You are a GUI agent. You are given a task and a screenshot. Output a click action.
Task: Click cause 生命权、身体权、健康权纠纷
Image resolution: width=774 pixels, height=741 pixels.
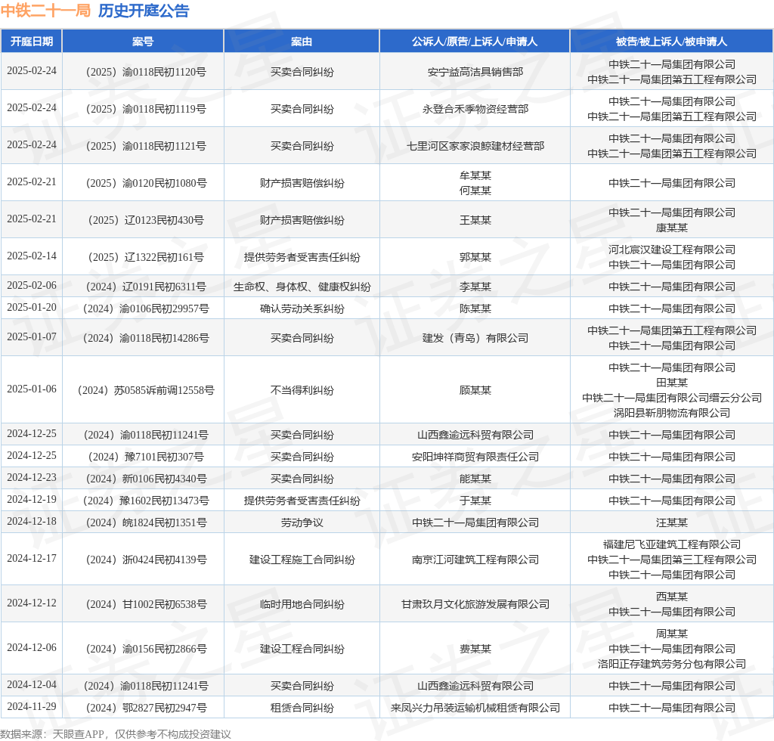[x=302, y=287]
